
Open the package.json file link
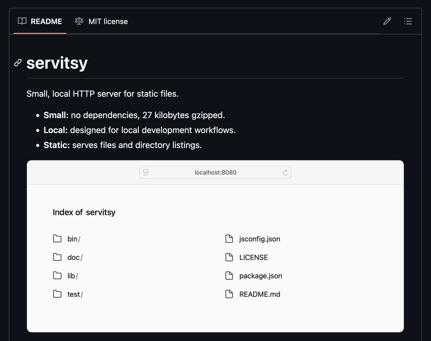[x=261, y=276]
